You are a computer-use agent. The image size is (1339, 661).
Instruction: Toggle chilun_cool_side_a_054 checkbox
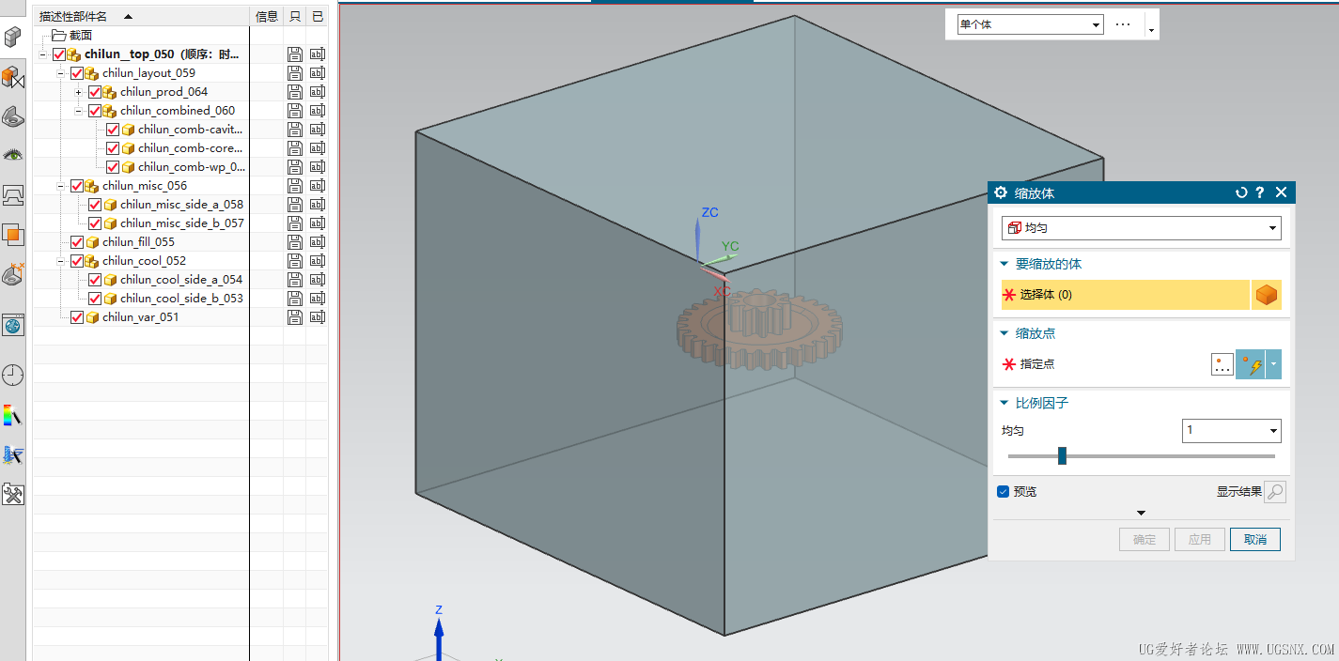(x=95, y=280)
